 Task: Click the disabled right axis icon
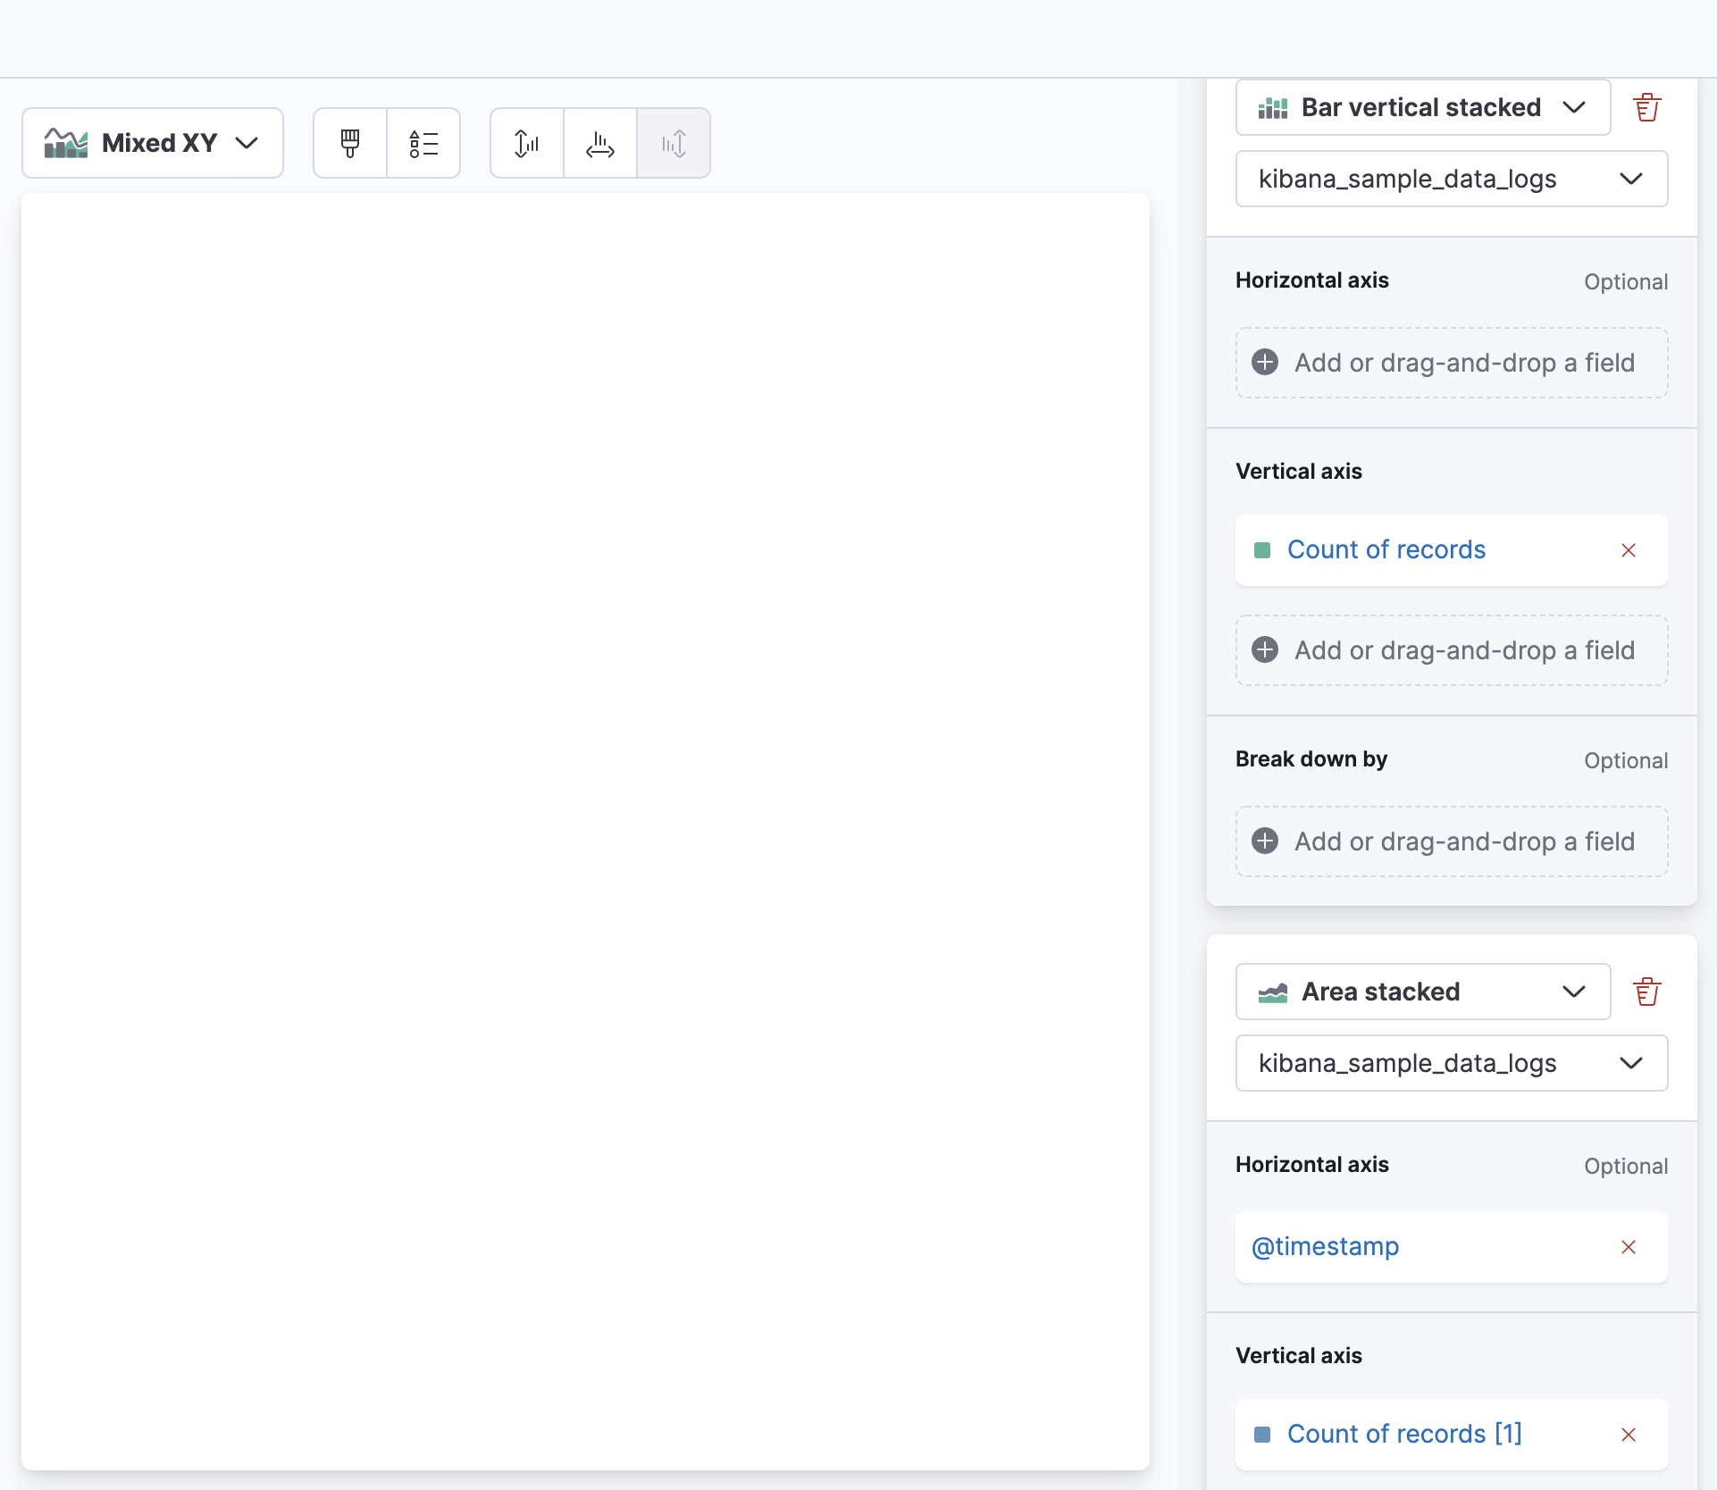click(674, 142)
